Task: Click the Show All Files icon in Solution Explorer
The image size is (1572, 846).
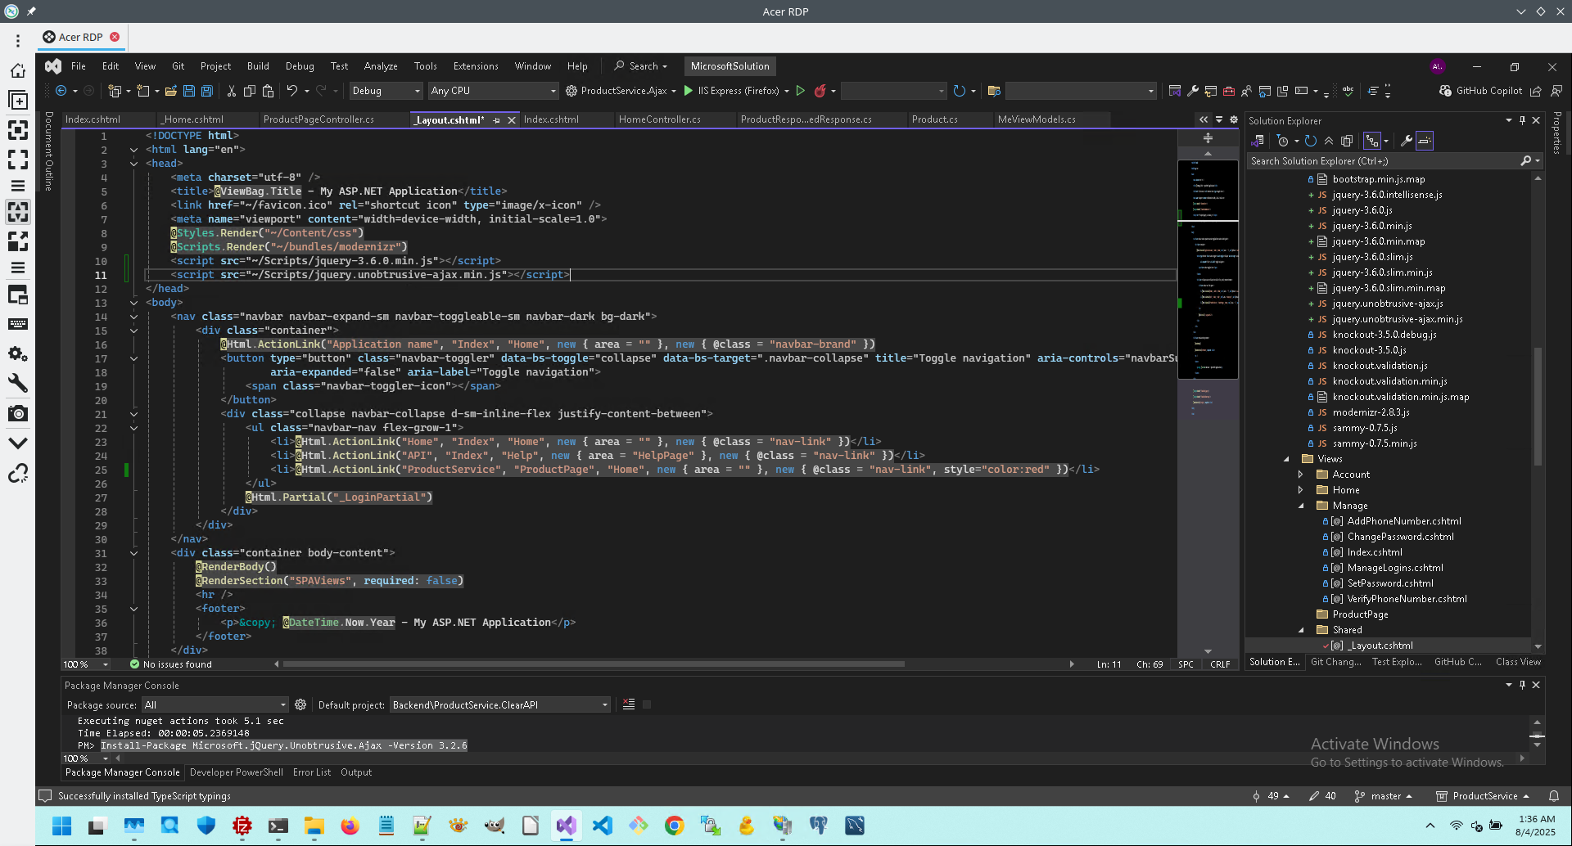Action: click(x=1347, y=141)
